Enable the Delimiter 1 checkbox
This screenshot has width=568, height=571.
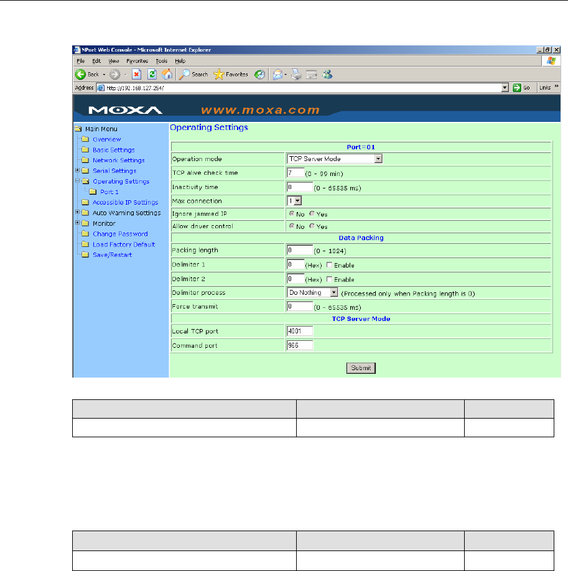click(329, 265)
